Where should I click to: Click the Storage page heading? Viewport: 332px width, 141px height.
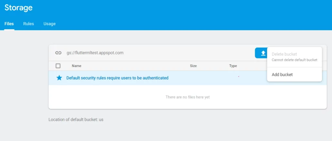pyautogui.click(x=18, y=8)
